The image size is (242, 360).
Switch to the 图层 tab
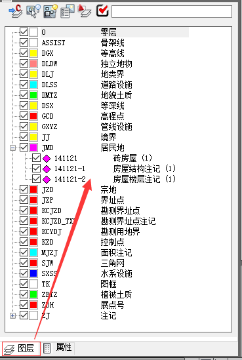point(21,348)
